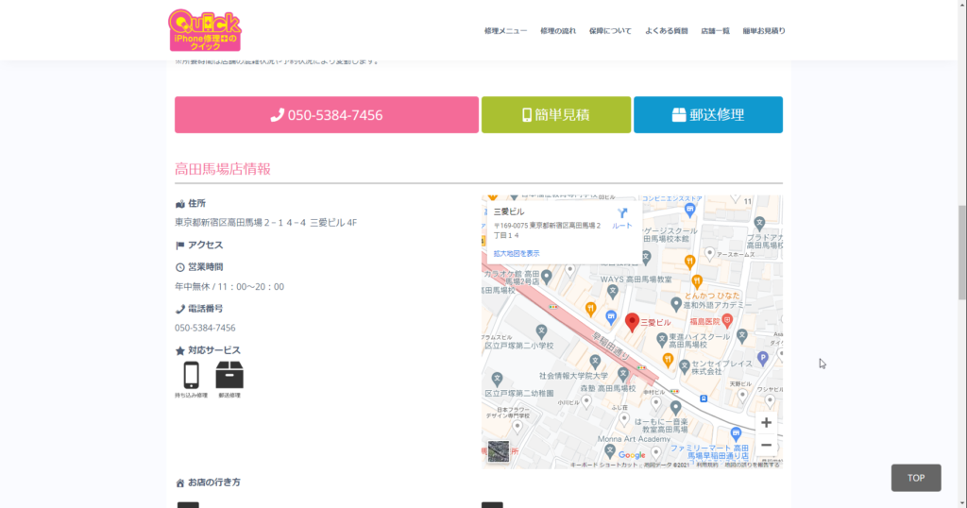Click the 進和外語アカデミー marker
Image resolution: width=967 pixels, height=508 pixels.
tap(676, 303)
